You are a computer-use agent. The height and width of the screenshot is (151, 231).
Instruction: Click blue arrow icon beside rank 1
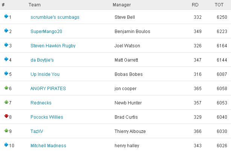6,16
